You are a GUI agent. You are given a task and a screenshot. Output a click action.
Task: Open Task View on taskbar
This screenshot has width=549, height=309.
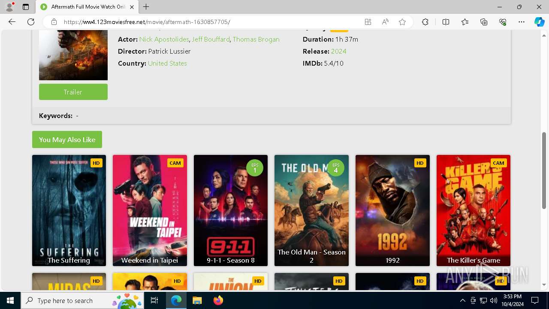tap(154, 300)
